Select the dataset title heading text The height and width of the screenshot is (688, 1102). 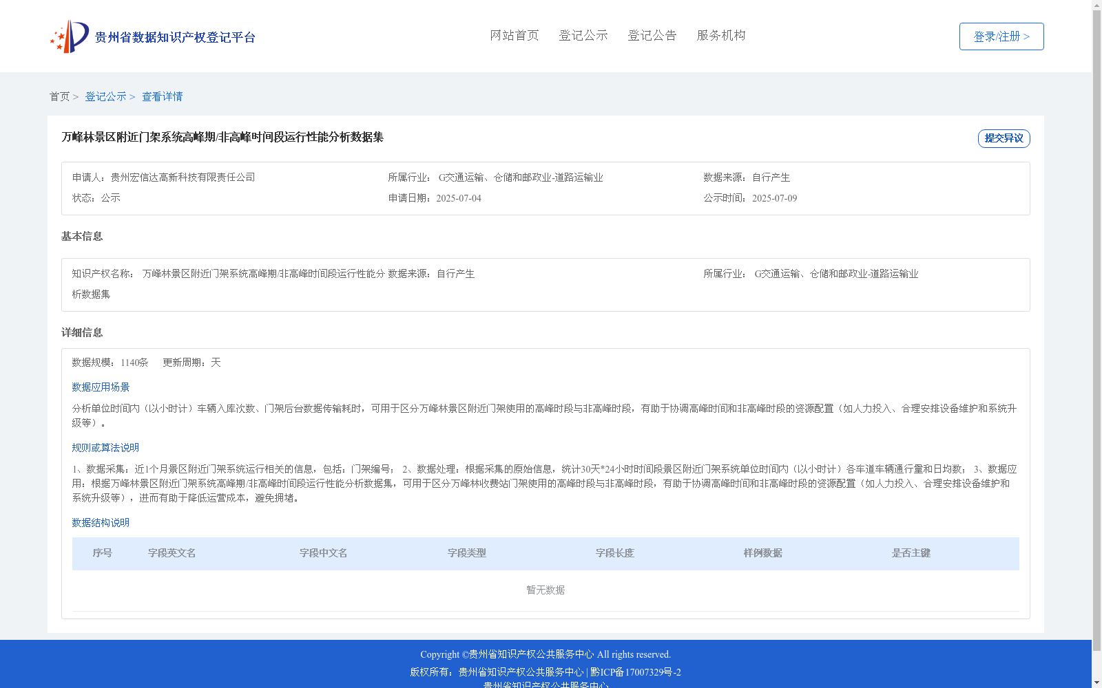[x=222, y=138]
